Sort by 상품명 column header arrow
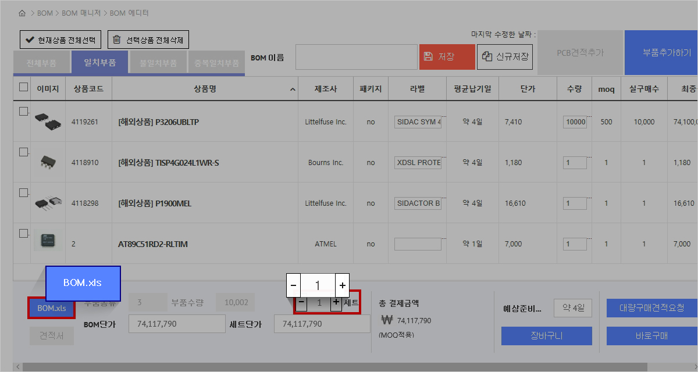This screenshot has height=372, width=698. (x=292, y=90)
